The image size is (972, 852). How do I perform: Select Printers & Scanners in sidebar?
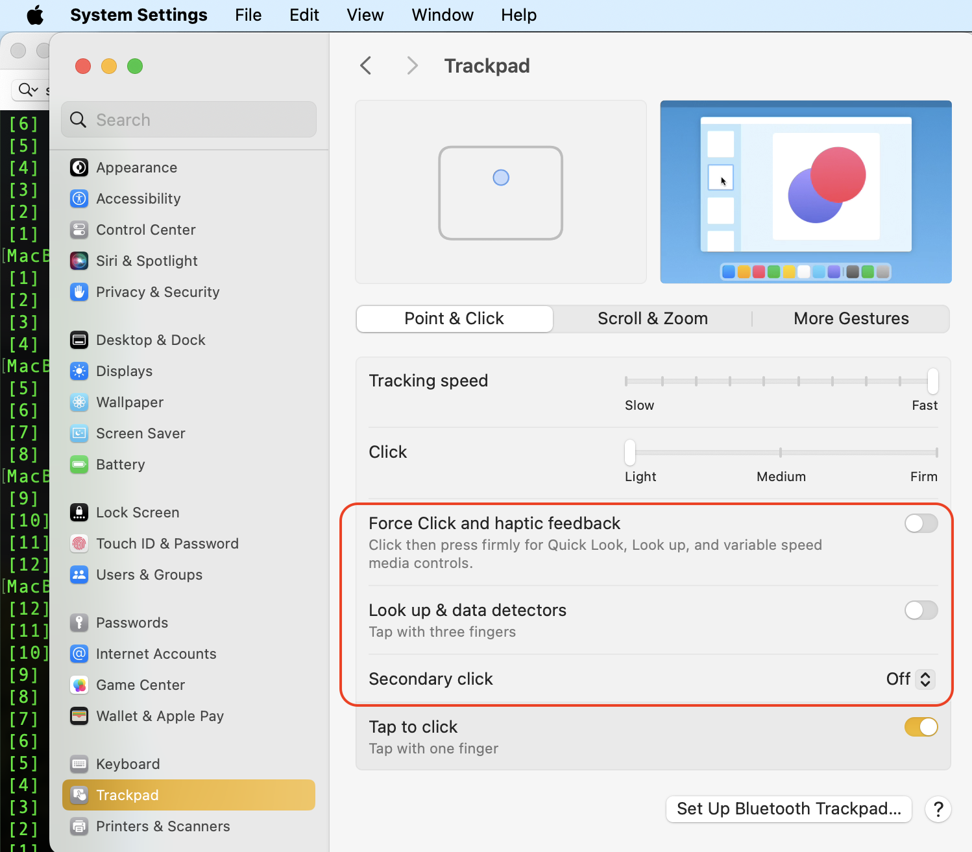click(163, 826)
